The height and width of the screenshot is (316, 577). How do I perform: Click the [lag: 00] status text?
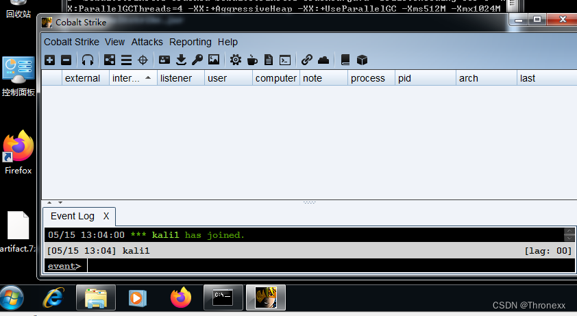pyautogui.click(x=548, y=251)
